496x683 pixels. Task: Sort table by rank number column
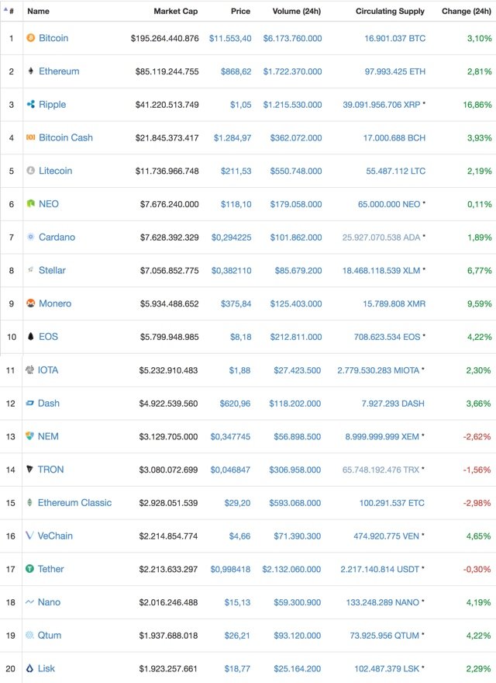pos(9,11)
